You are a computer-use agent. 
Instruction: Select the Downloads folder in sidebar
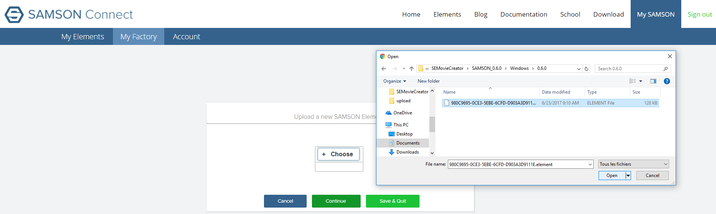pyautogui.click(x=407, y=152)
